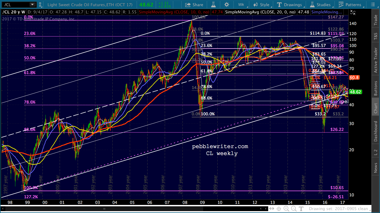
Task: Switch to the Active Trader side tab
Action: (376, 61)
